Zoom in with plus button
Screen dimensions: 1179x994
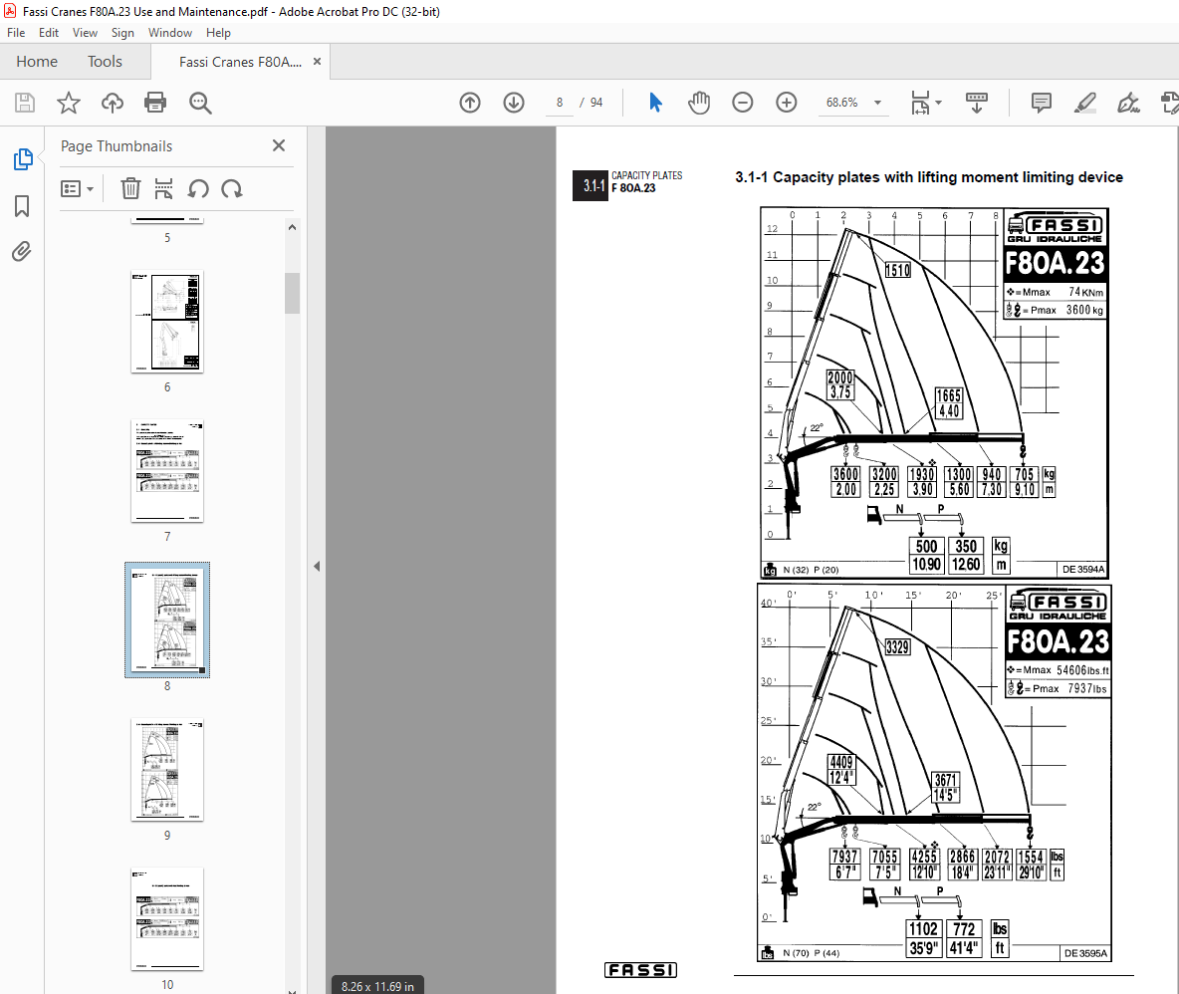point(787,103)
